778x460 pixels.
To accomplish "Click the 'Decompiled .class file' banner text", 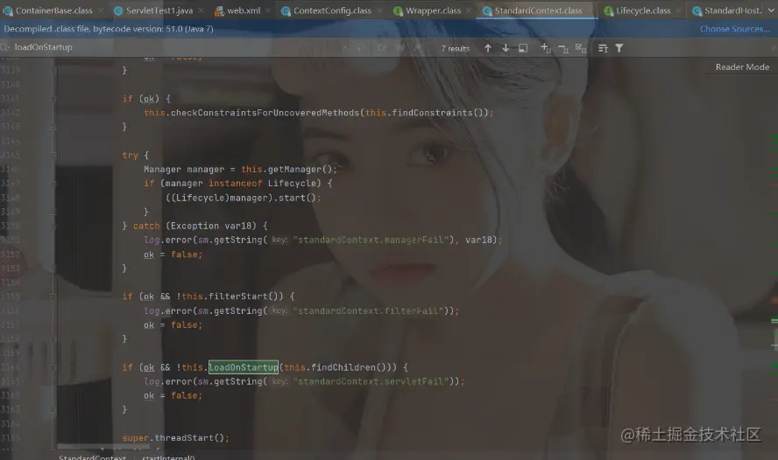I will (109, 29).
